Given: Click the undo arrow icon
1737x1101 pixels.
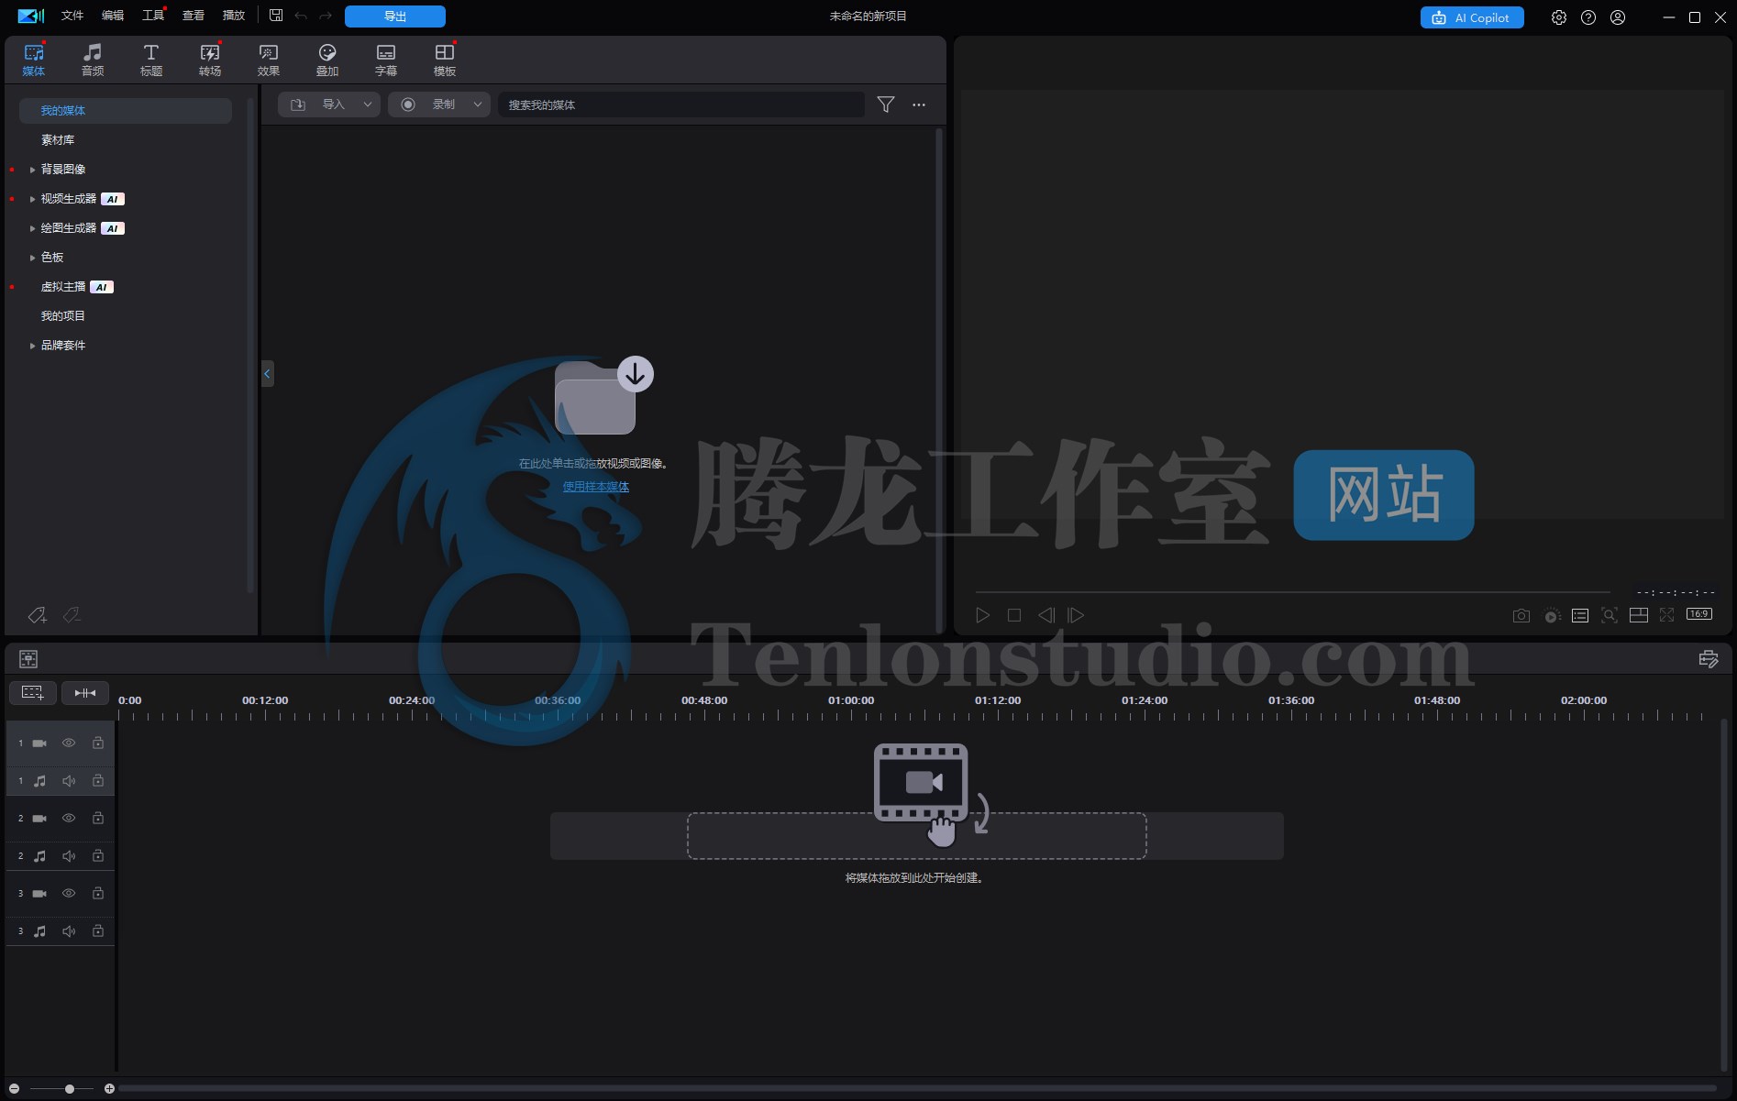Looking at the screenshot, I should pyautogui.click(x=301, y=17).
